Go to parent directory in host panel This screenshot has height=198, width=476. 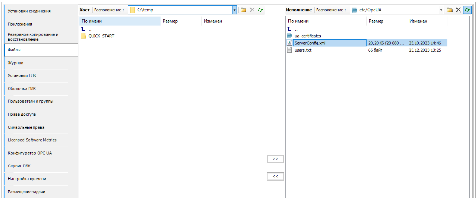tap(84, 29)
